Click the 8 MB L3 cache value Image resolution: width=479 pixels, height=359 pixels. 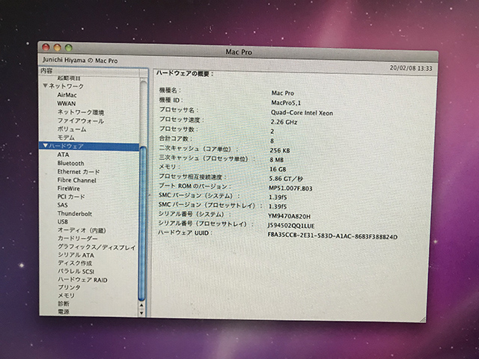pyautogui.click(x=277, y=159)
